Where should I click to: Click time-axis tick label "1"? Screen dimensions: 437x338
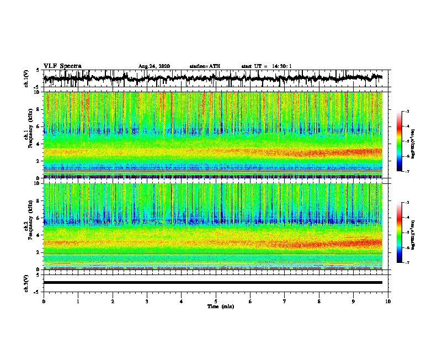click(78, 302)
